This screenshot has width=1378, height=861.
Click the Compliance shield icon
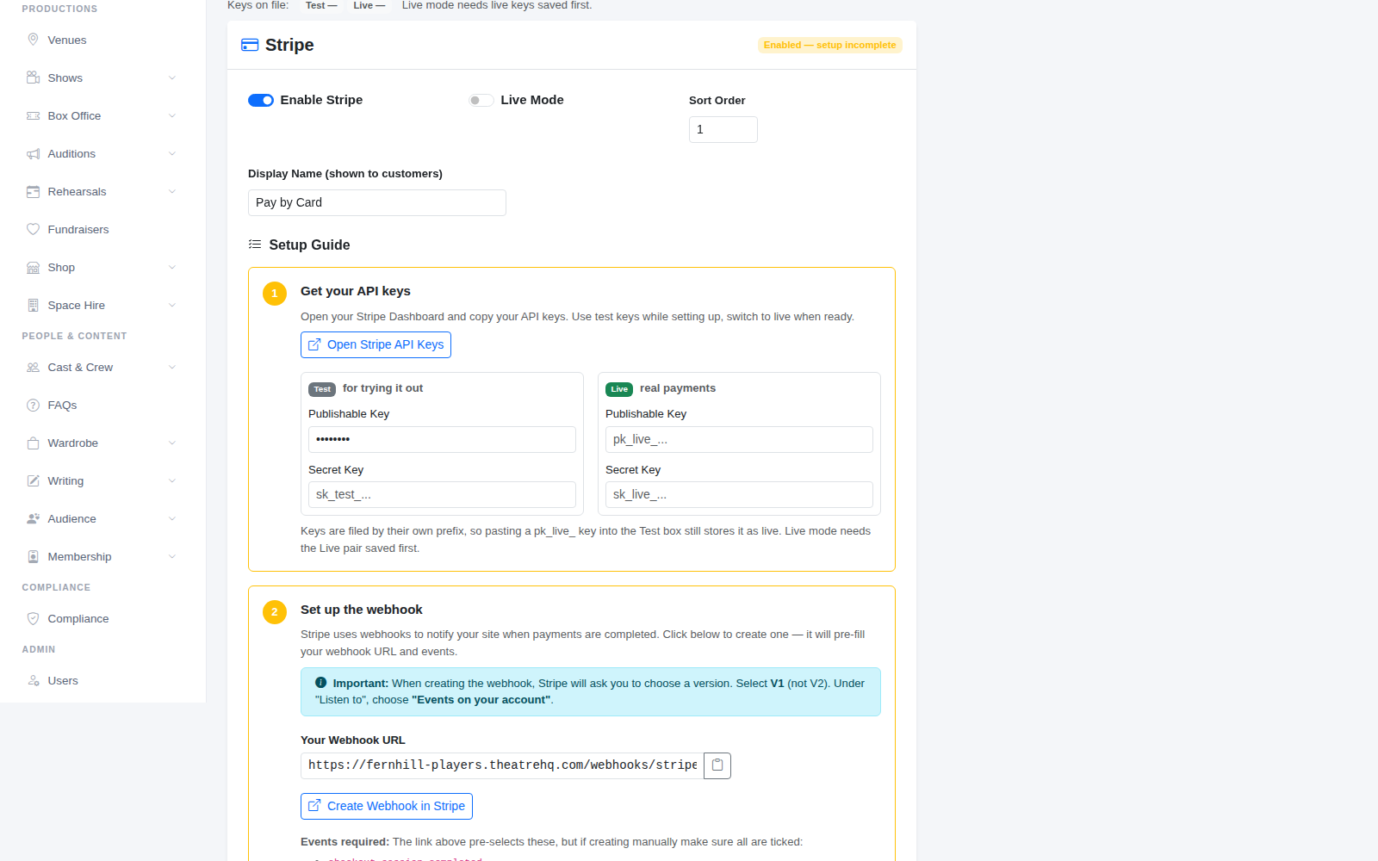[x=33, y=618]
